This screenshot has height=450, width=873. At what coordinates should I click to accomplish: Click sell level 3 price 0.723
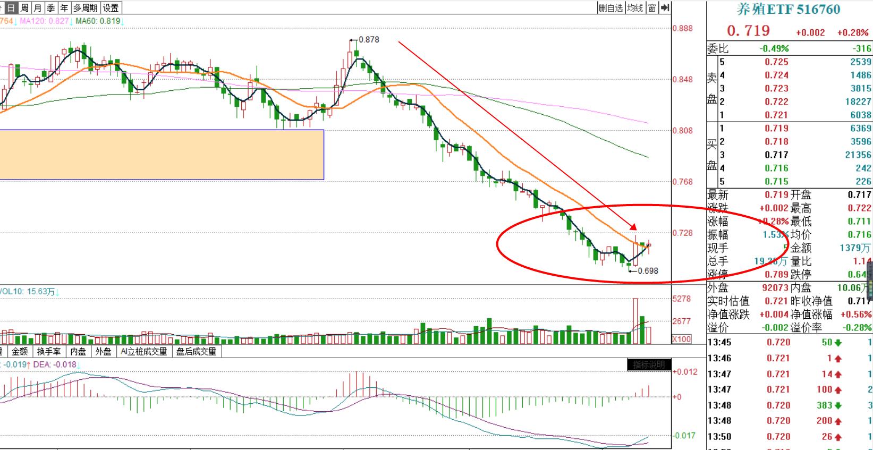tap(777, 88)
